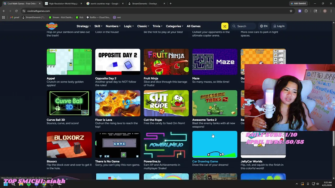335x188 pixels.
Task: Click the Coolmath Games logo
Action: point(52,26)
